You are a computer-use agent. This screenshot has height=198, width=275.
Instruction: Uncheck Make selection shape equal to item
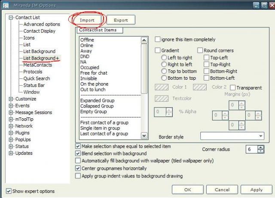pos(78,146)
